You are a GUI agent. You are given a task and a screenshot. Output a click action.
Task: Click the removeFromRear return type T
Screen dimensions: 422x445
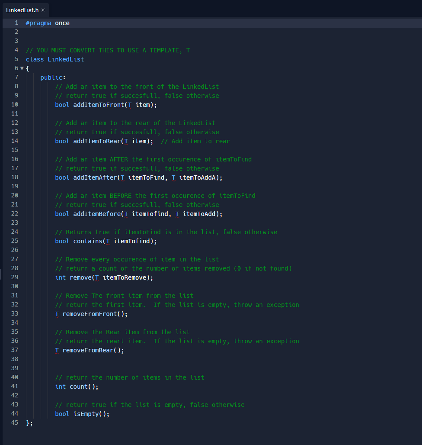click(x=56, y=350)
